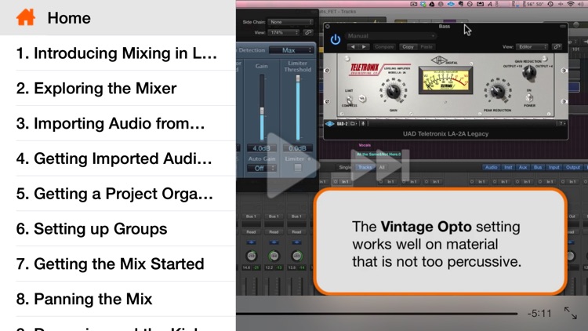This screenshot has height=331, width=588.
Task: Open chapter 3 Importing Audio from…
Action: coord(118,123)
